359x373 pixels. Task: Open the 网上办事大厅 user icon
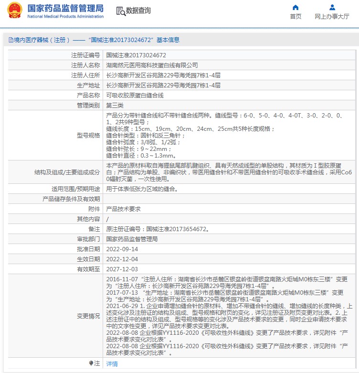332,7
